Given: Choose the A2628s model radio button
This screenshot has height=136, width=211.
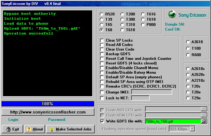Looking at the screenshot, I should [188, 75].
